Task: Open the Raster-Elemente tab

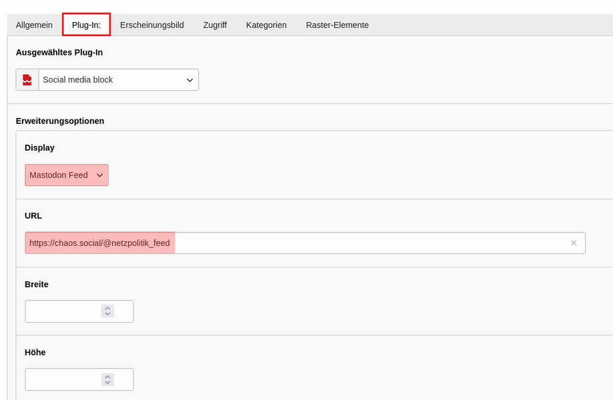Action: 338,25
